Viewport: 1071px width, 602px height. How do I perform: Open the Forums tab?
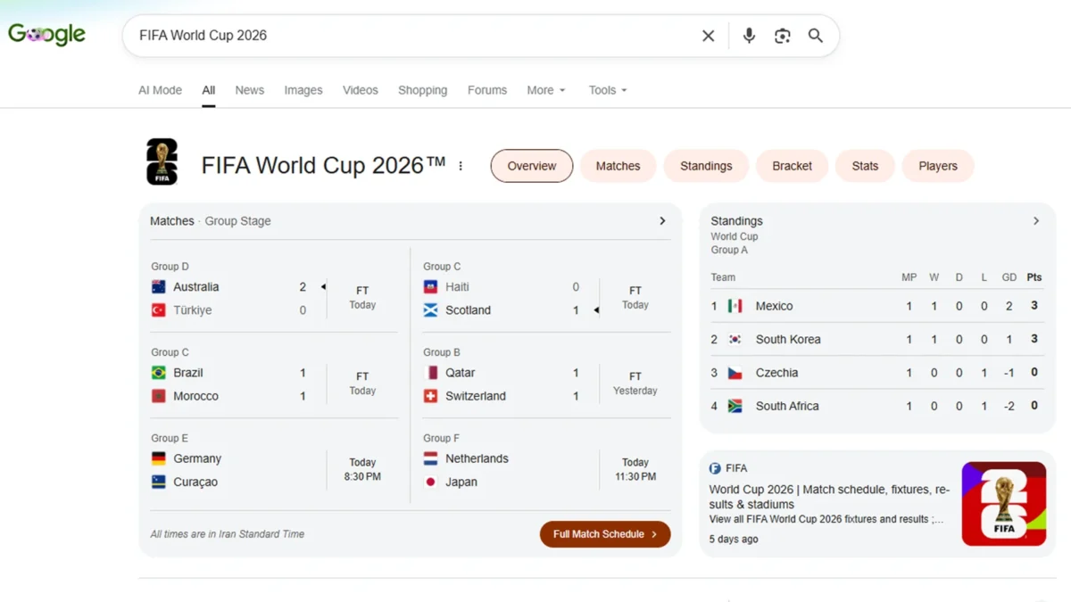click(x=487, y=90)
